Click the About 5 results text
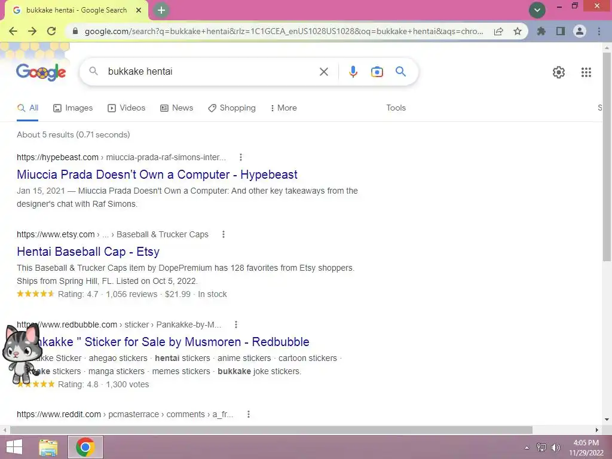Viewport: 612px width, 459px height. [x=74, y=134]
